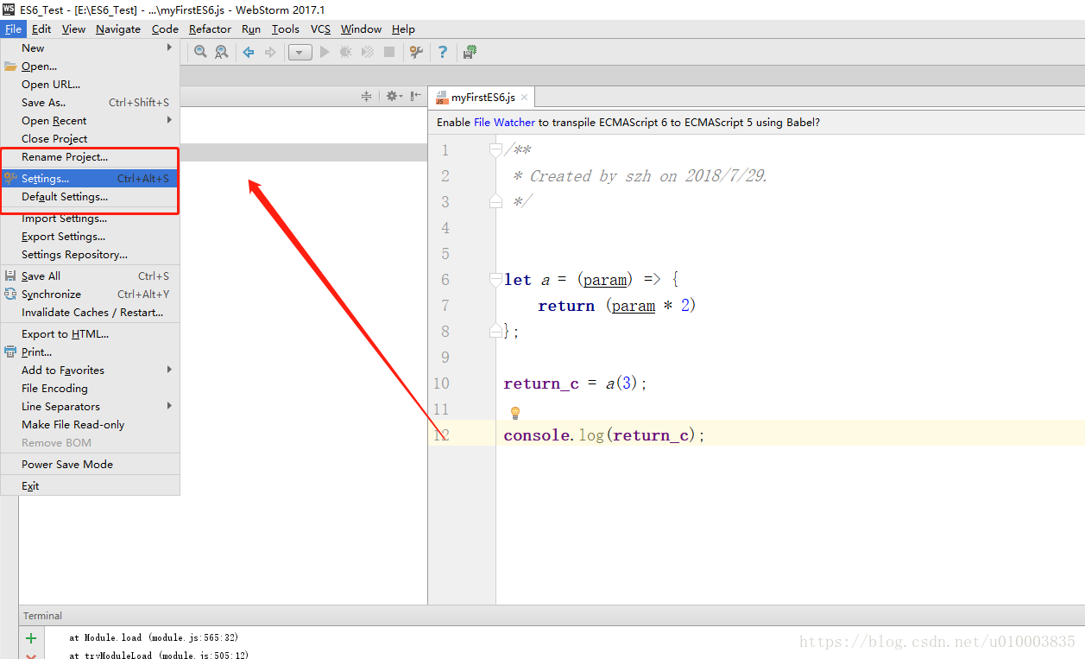The height and width of the screenshot is (659, 1085).
Task: Click the Debug bug icon
Action: [x=346, y=52]
